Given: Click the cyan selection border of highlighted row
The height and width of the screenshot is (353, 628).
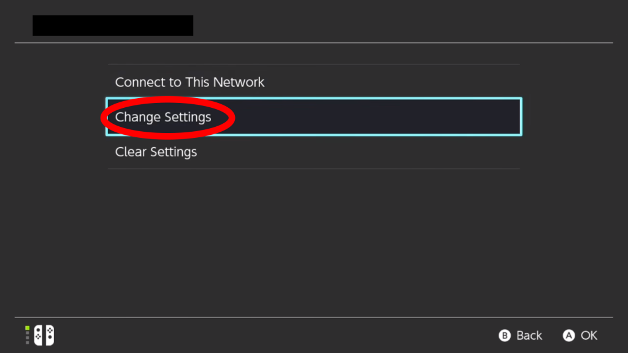Looking at the screenshot, I should click(313, 99).
